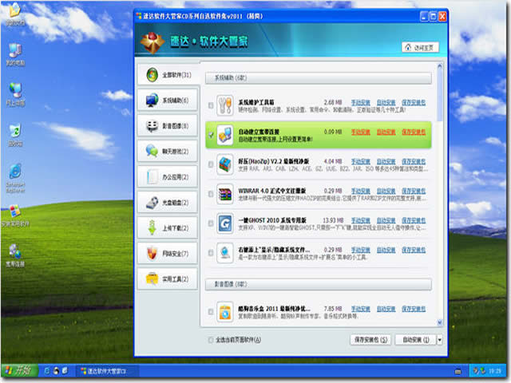The width and height of the screenshot is (511, 383).
Task: Click the 右键添上显示/隐藏系统文件 tool icon
Action: point(225,253)
